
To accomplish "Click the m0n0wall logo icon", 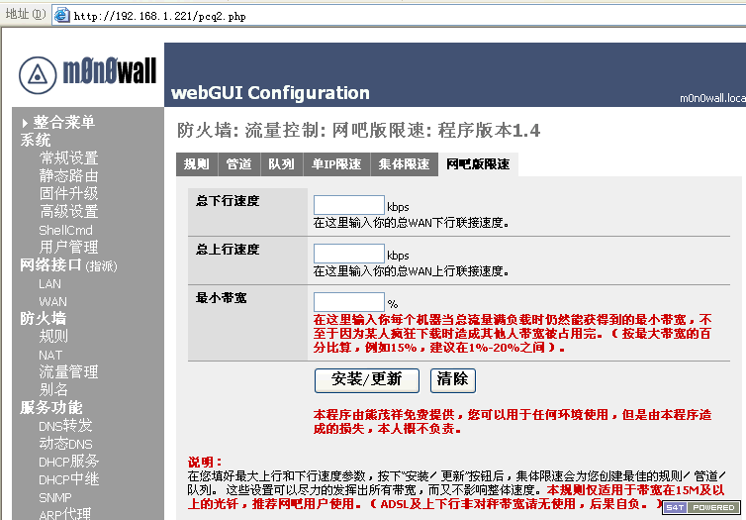I will [38, 75].
